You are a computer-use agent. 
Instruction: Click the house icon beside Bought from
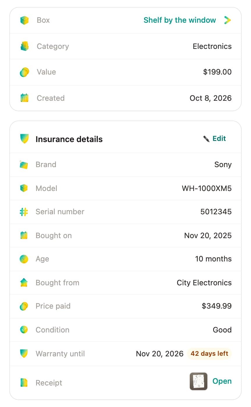[x=24, y=283]
